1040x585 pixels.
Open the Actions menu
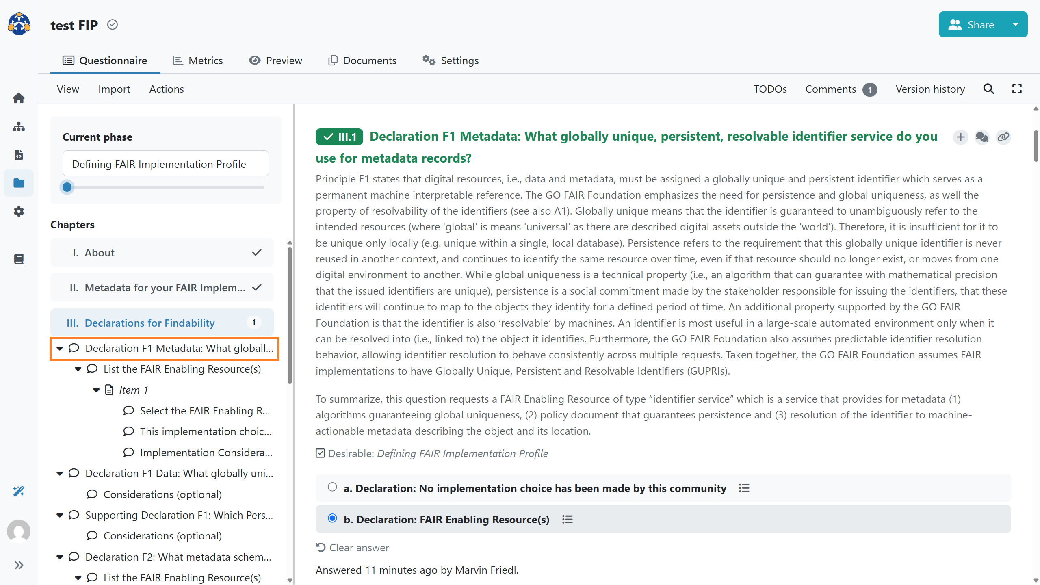167,89
